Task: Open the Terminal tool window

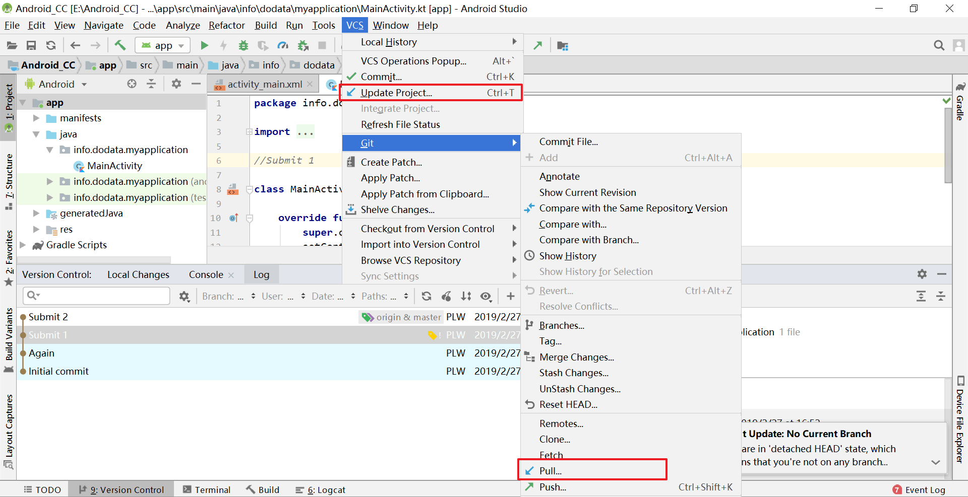Action: 207,489
